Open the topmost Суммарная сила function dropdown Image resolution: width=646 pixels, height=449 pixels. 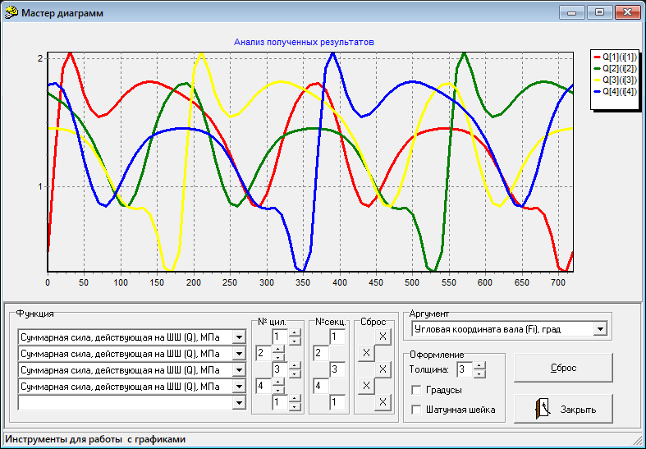click(x=239, y=337)
